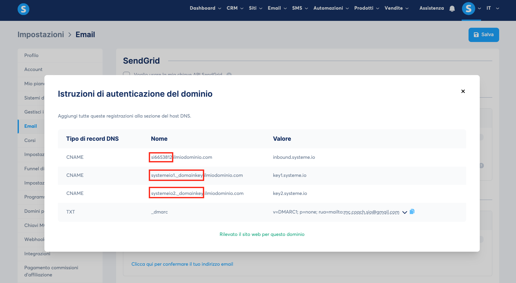This screenshot has height=283, width=516.
Task: Copy the DMARC record value
Action: click(x=412, y=211)
